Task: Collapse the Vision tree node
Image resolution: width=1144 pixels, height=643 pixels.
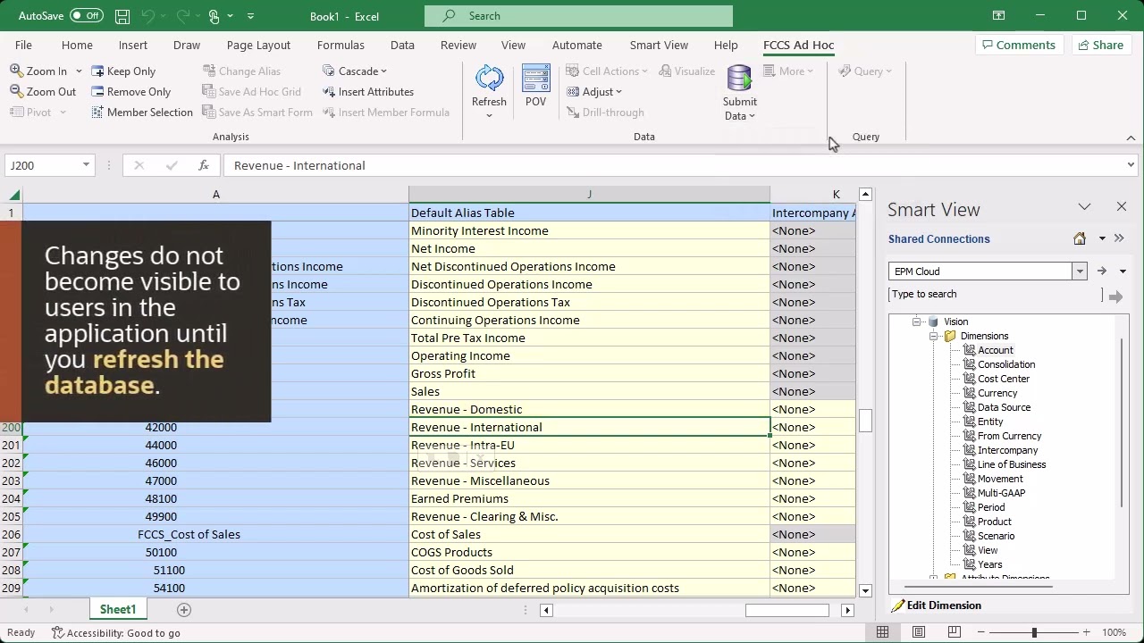Action: point(916,321)
